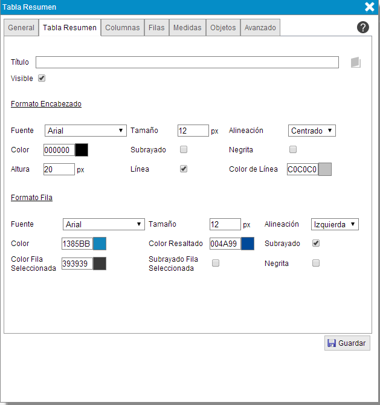380x405 pixels.
Task: Open the Avanzado tab
Action: (x=260, y=28)
